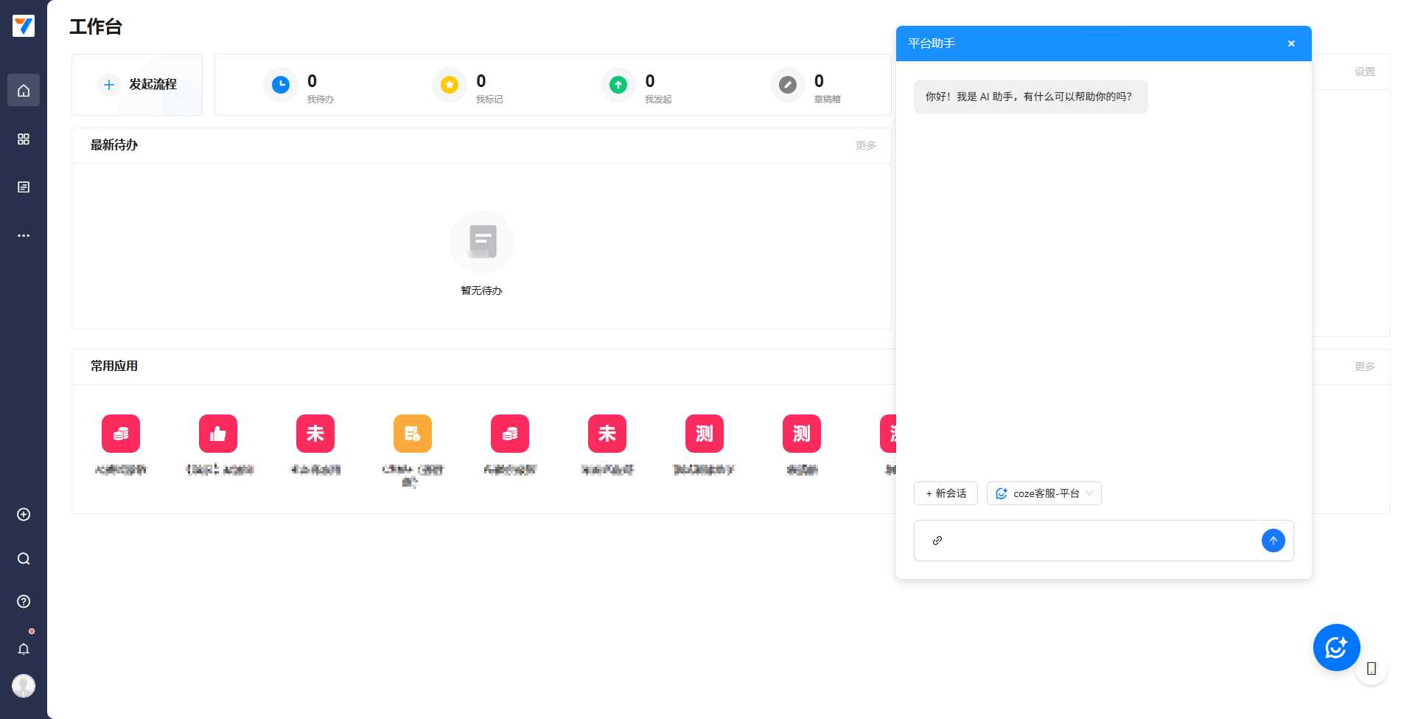Open the document list sidebar icon
1415x719 pixels.
coord(24,187)
